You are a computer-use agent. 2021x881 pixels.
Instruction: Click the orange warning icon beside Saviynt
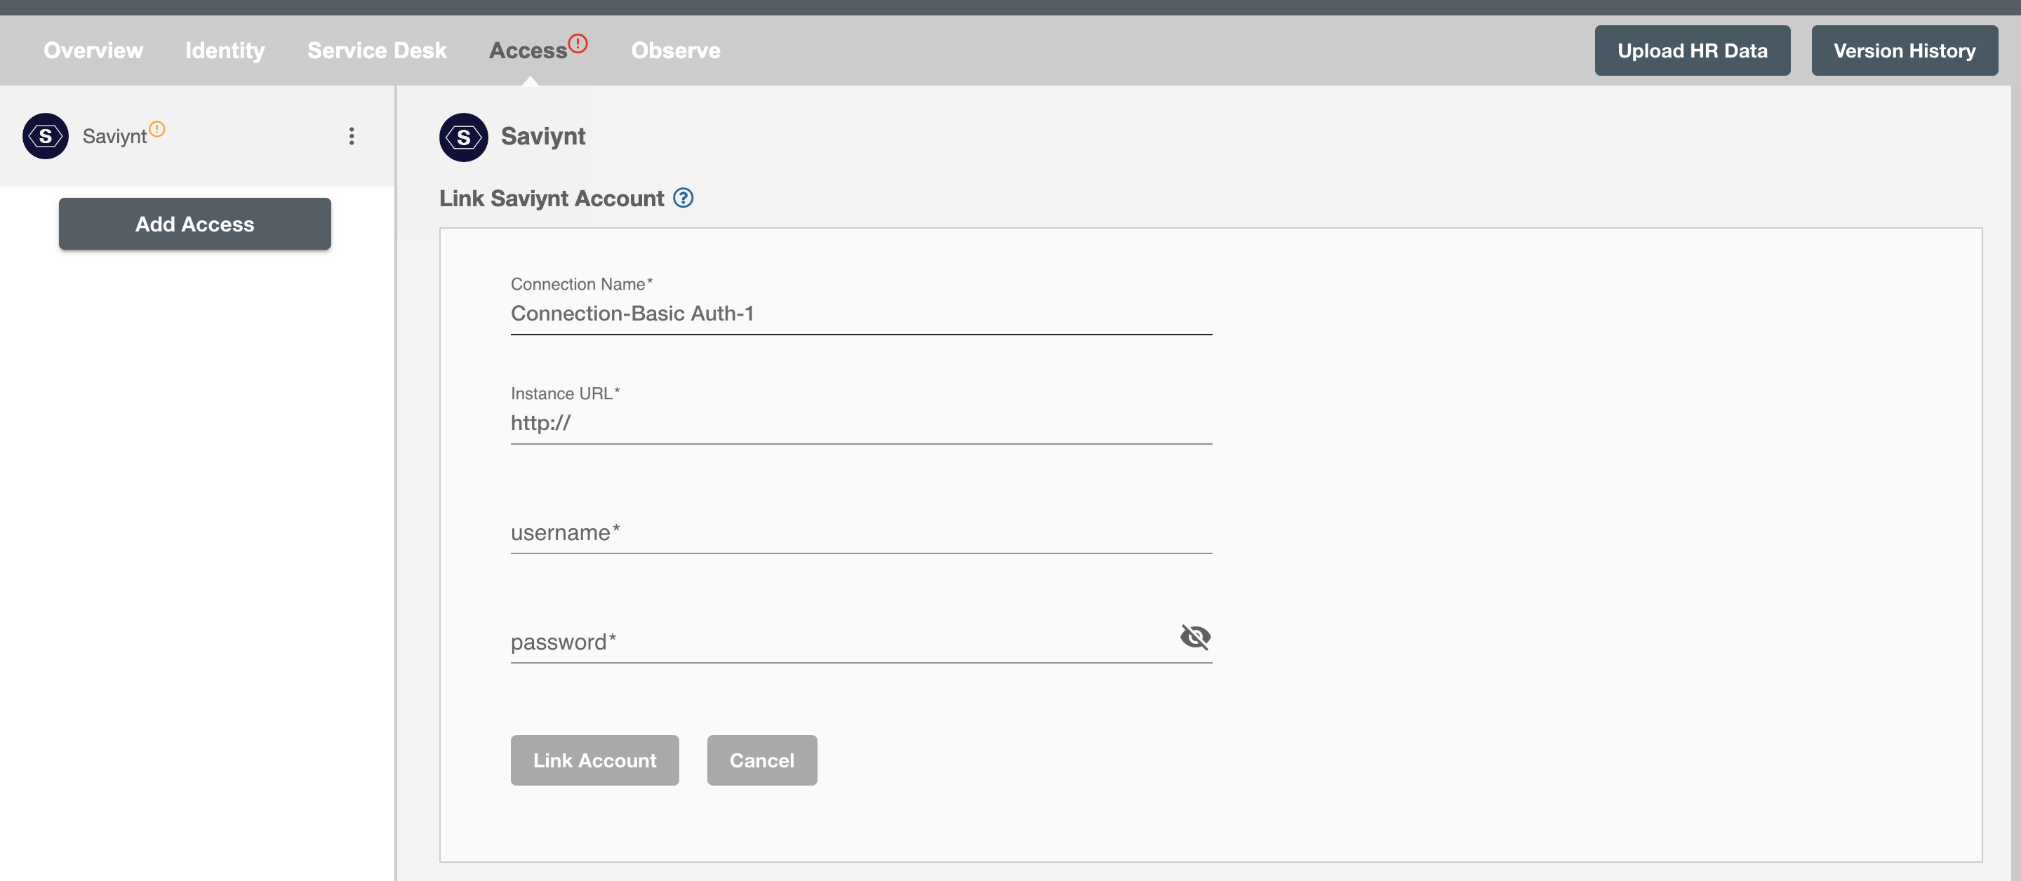(157, 128)
